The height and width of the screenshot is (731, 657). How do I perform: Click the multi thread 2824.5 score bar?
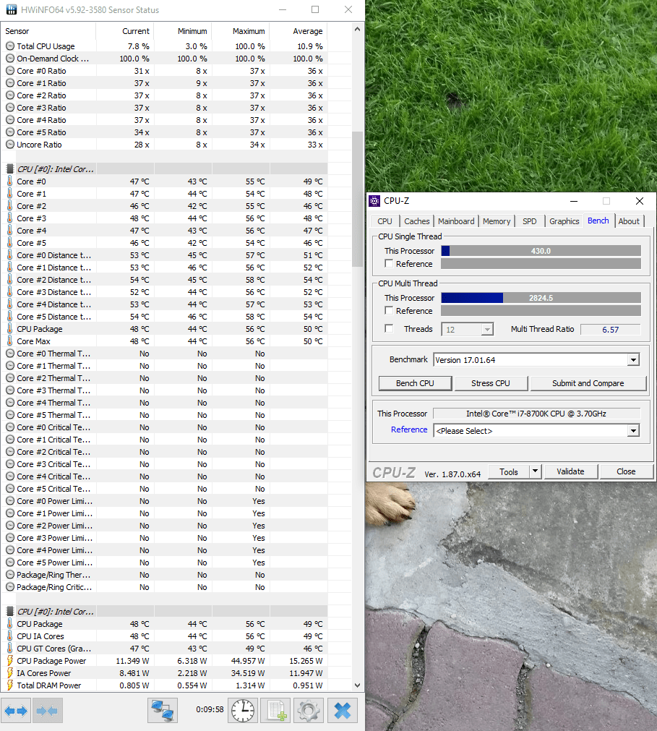pyautogui.click(x=541, y=298)
